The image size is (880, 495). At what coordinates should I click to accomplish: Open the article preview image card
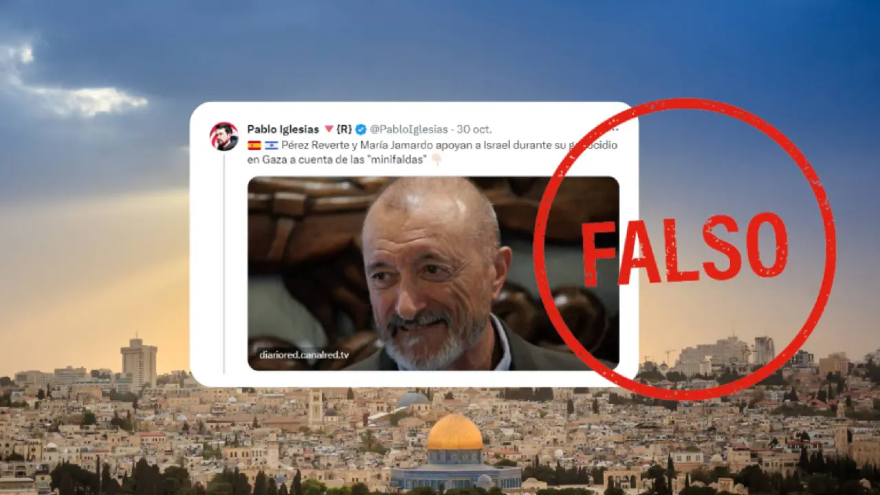433,274
